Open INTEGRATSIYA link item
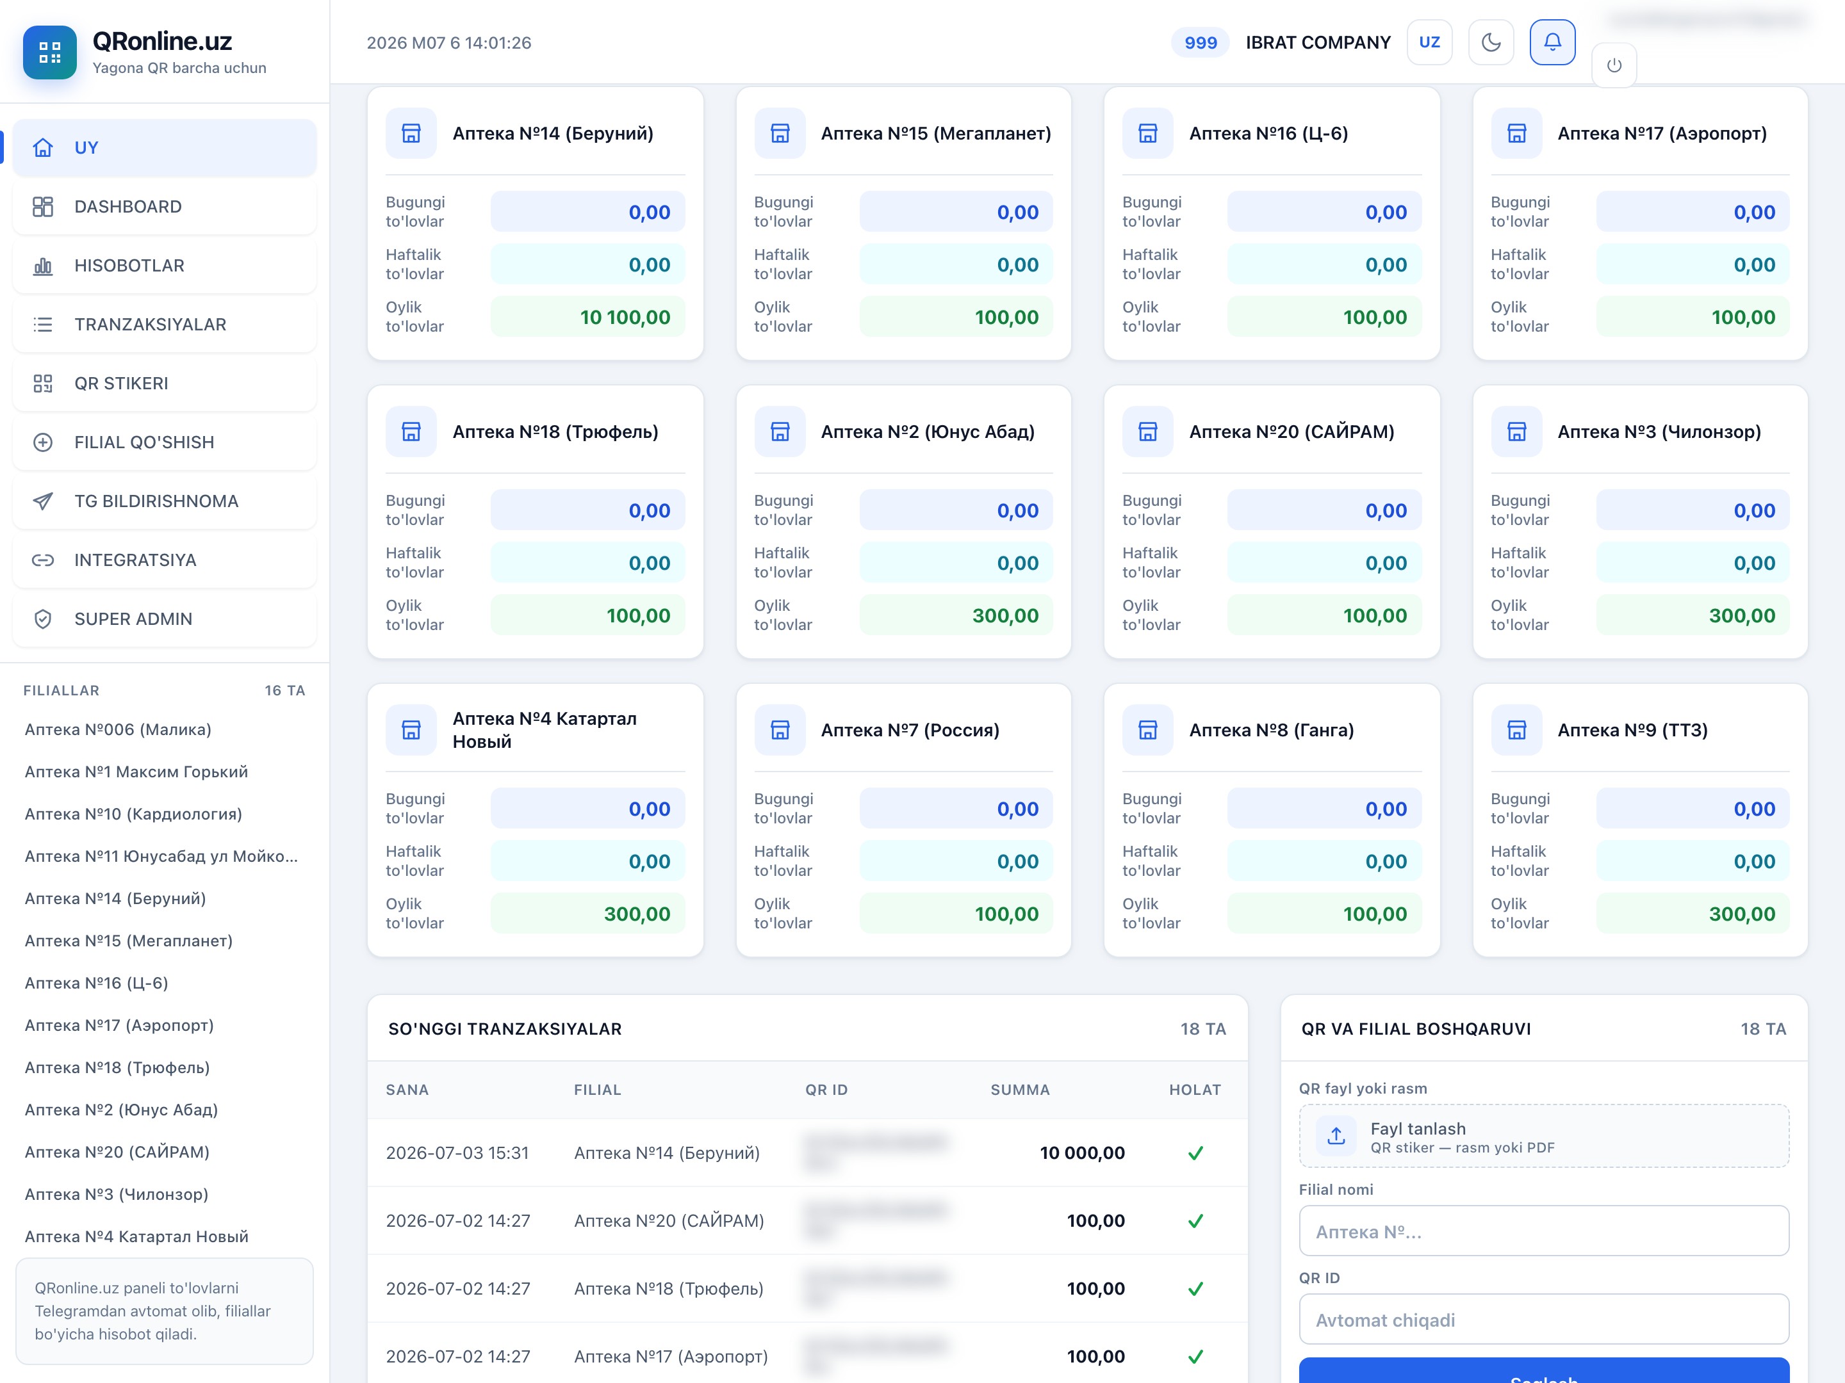Image resolution: width=1845 pixels, height=1383 pixels. (x=164, y=560)
